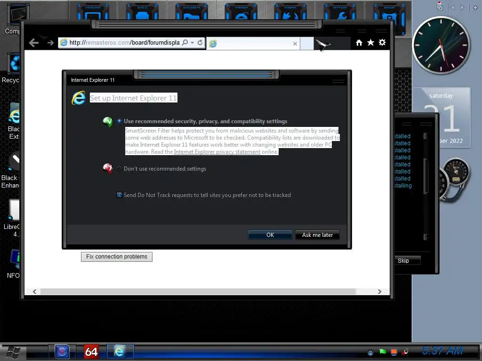Click OK in the setup dialog
The height and width of the screenshot is (361, 482).
pyautogui.click(x=270, y=235)
